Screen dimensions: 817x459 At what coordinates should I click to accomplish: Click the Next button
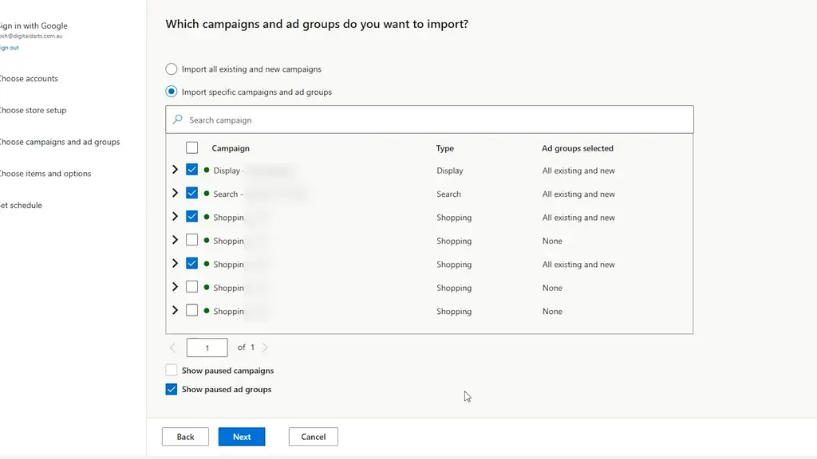[x=242, y=437]
